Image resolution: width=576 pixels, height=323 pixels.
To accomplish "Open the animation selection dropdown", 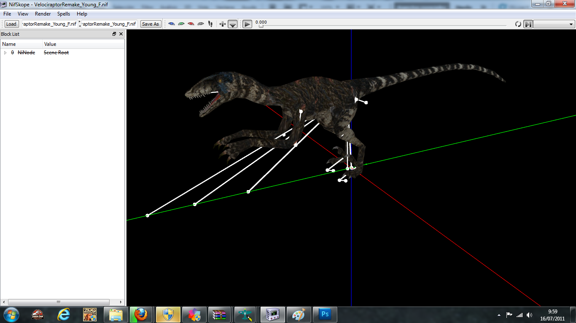I will pyautogui.click(x=552, y=24).
